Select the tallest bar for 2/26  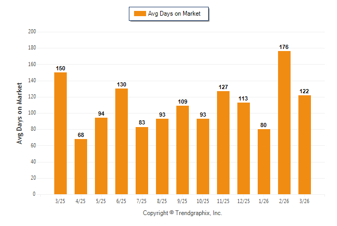[x=284, y=122]
